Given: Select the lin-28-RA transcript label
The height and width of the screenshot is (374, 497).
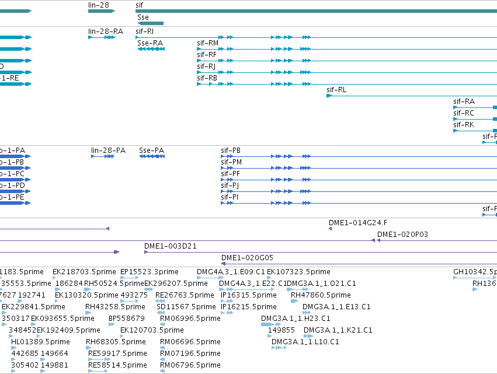Looking at the screenshot, I should (x=106, y=32).
